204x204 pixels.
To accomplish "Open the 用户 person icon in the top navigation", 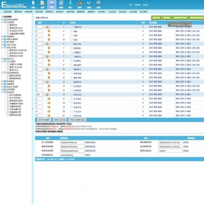I will click(70, 3).
